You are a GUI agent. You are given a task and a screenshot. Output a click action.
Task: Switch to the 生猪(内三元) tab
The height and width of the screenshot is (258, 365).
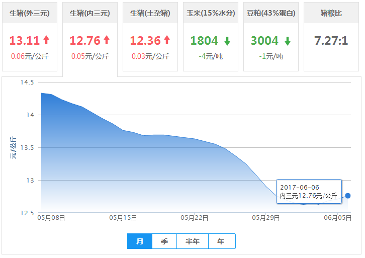pyautogui.click(x=90, y=13)
